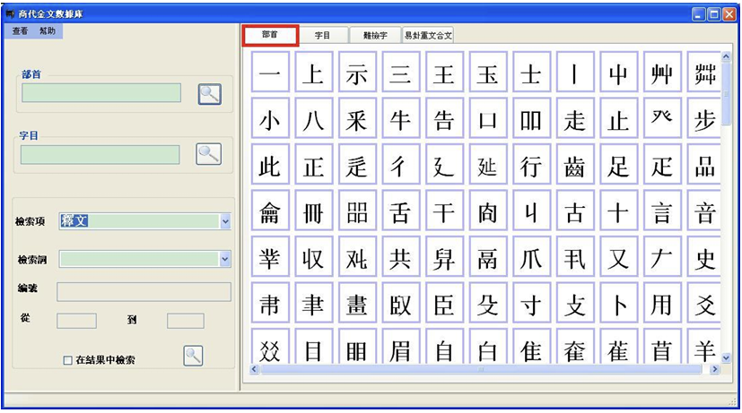
Task: Select the 步 radical tile
Action: tap(704, 118)
